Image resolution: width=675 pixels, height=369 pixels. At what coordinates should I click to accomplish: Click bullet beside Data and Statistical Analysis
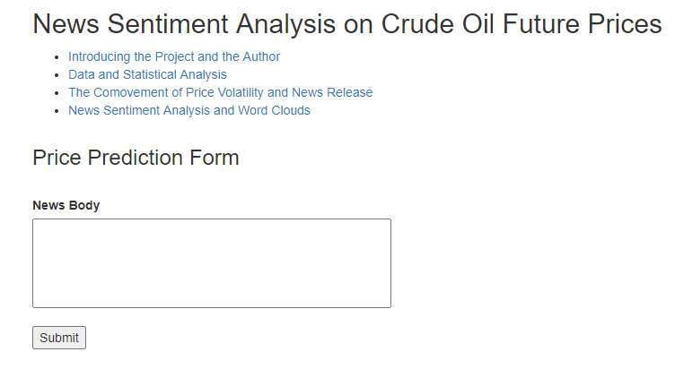[58, 75]
